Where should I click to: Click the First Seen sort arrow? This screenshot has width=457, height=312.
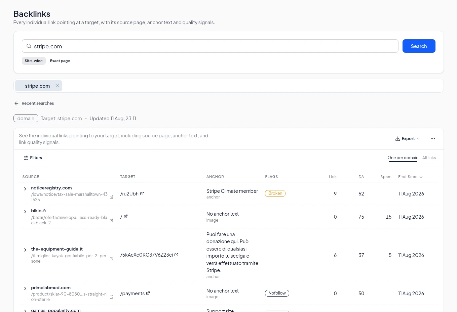[421, 177]
